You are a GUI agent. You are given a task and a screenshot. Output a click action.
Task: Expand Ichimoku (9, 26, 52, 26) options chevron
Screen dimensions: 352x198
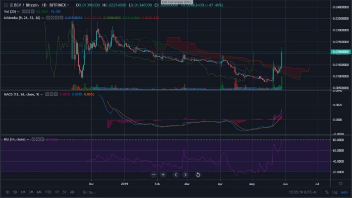pos(43,18)
